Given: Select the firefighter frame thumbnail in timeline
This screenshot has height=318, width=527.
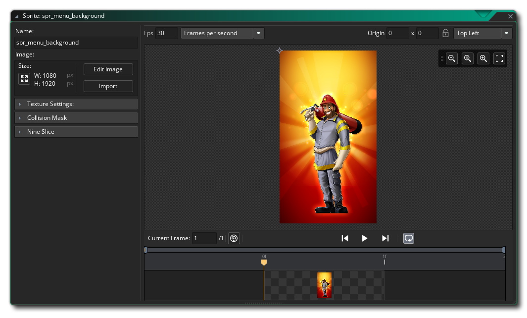Looking at the screenshot, I should click(324, 285).
